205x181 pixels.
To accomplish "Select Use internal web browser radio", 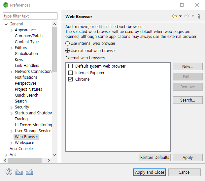I will click(67, 44).
